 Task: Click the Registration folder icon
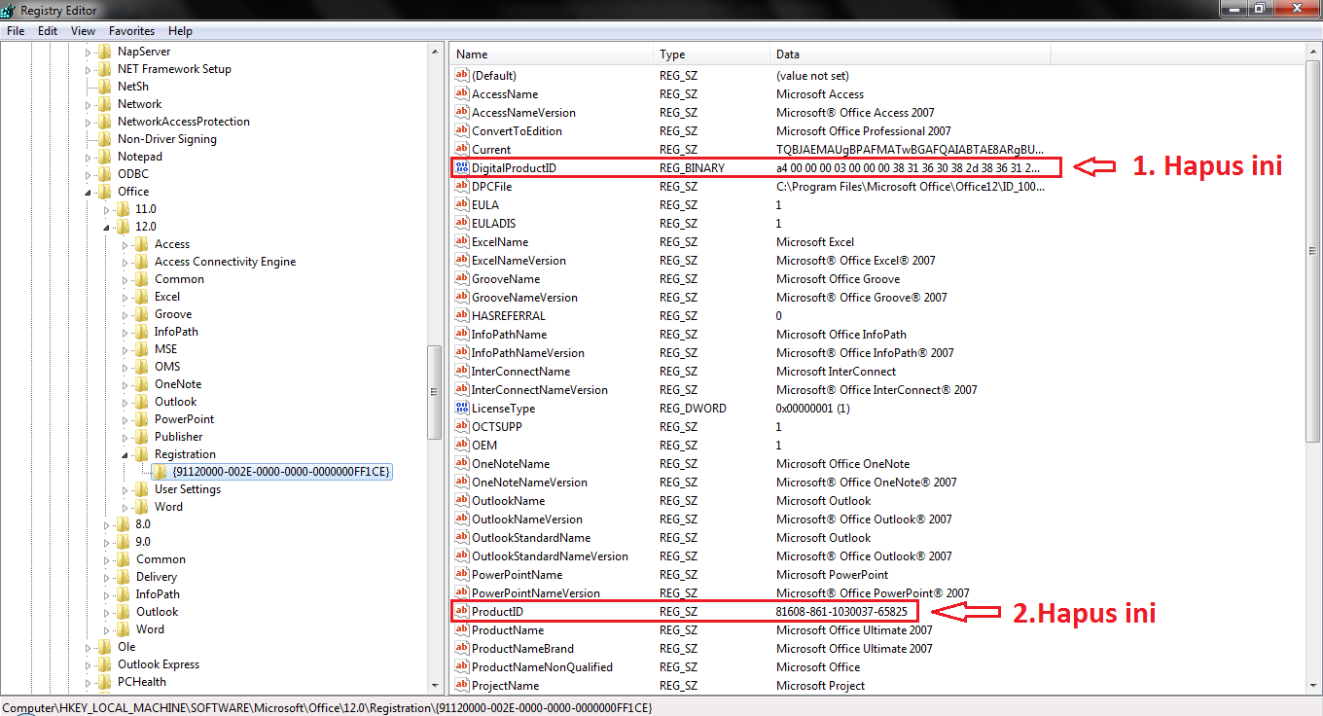142,454
